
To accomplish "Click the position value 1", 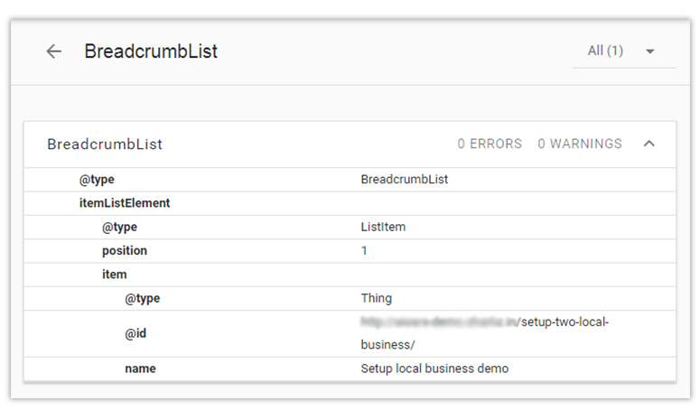I will click(364, 250).
